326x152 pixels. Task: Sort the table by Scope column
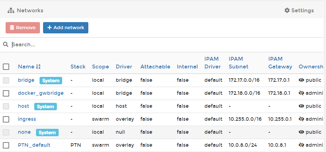(x=100, y=67)
